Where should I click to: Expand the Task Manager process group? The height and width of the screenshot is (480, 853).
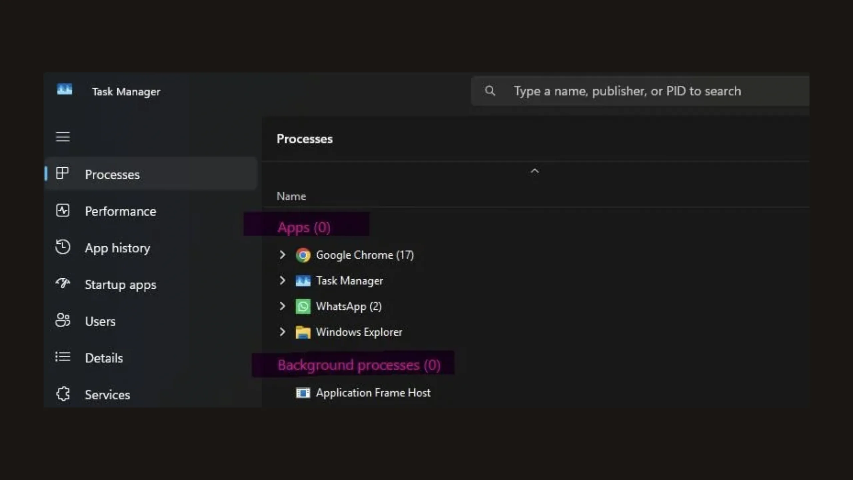pyautogui.click(x=282, y=281)
